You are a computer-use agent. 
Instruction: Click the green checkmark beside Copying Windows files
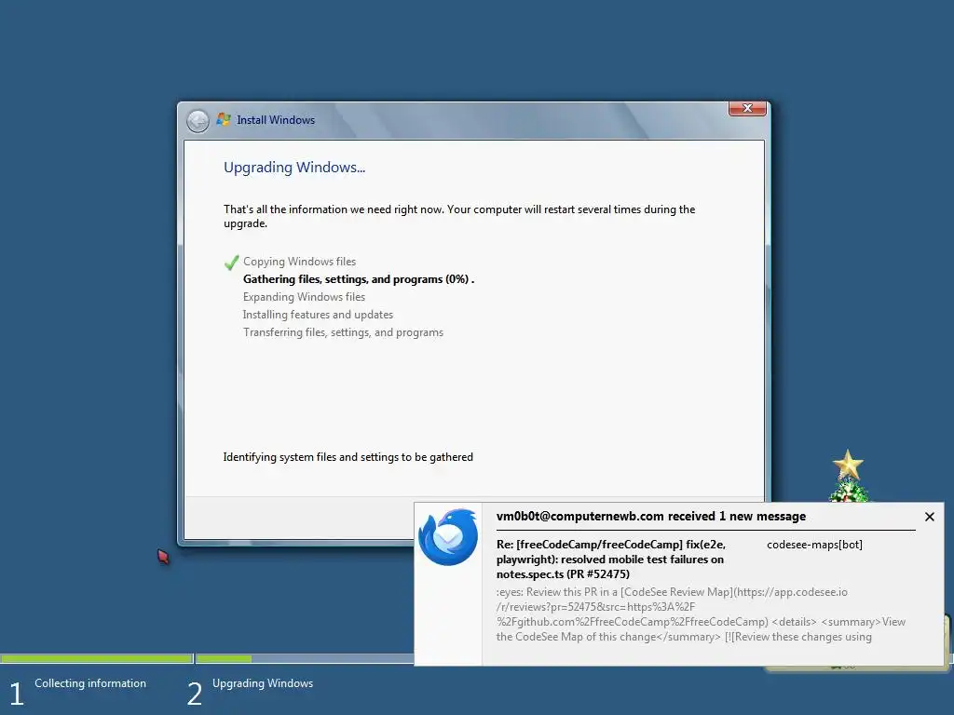click(231, 263)
